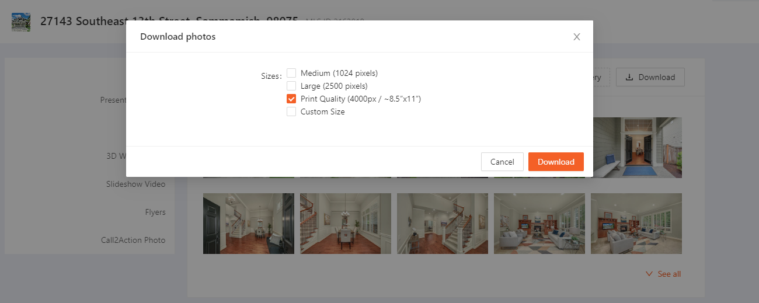Select the last living room photo in the bottom row

pyautogui.click(x=636, y=224)
